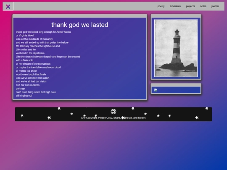Click 'can't even bring down that high note'
Viewport: 227px width, 170px height.
point(36,92)
